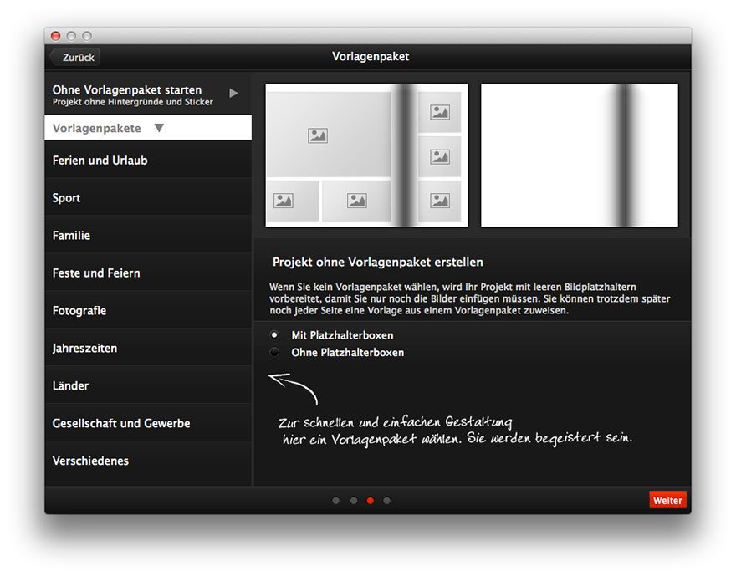This screenshot has width=736, height=576.
Task: Pick the Fotografie category
Action: click(x=148, y=310)
